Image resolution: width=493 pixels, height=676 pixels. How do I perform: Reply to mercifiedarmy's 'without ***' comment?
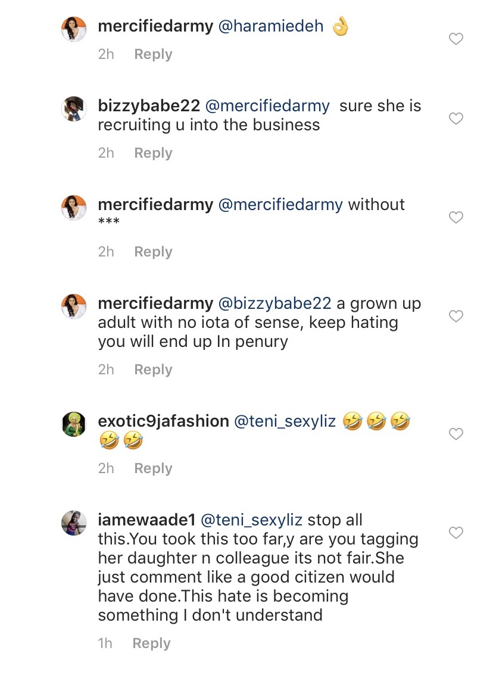[153, 252]
